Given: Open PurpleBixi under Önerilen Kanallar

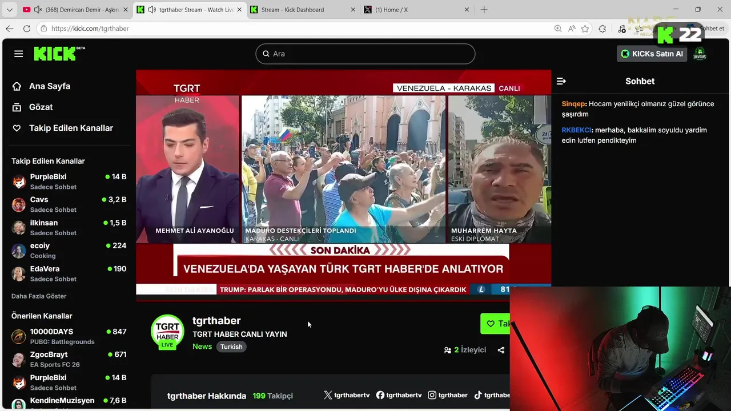Looking at the screenshot, I should (69, 382).
